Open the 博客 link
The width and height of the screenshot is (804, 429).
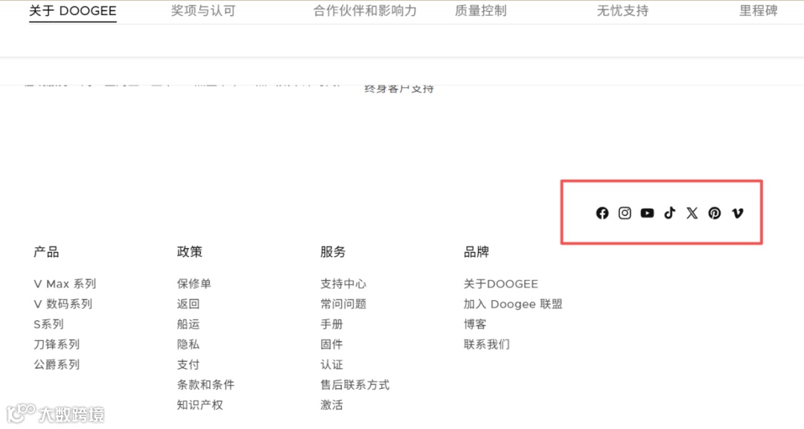pyautogui.click(x=475, y=324)
